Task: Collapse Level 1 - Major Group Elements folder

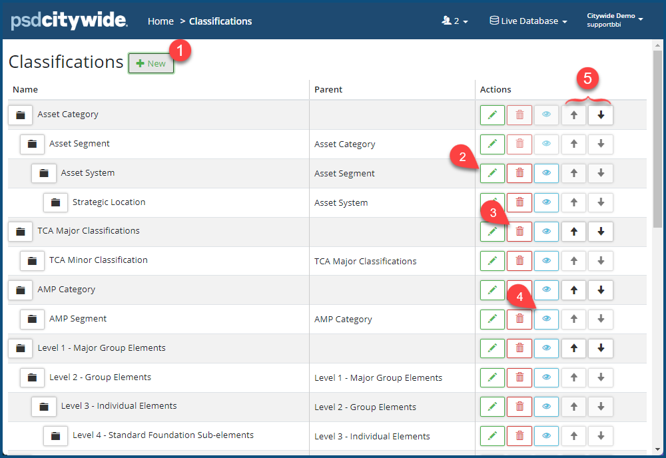Action: tap(21, 348)
